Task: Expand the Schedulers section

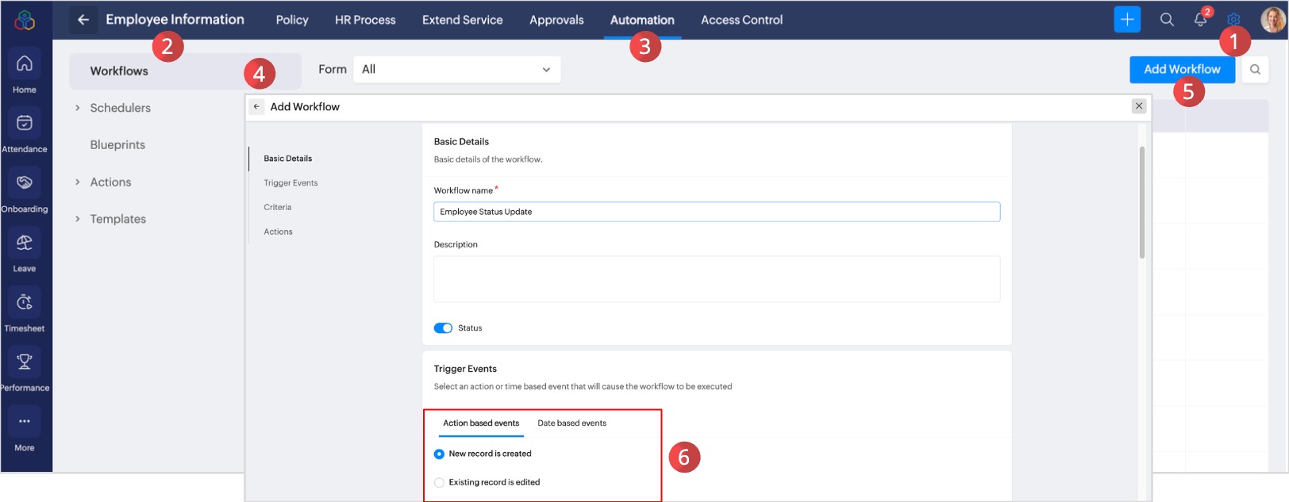Action: (x=77, y=108)
